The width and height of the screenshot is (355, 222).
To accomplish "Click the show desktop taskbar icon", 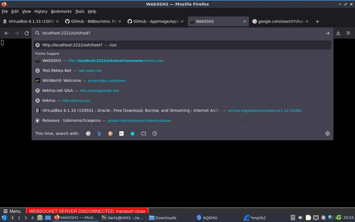I will 48,218.
